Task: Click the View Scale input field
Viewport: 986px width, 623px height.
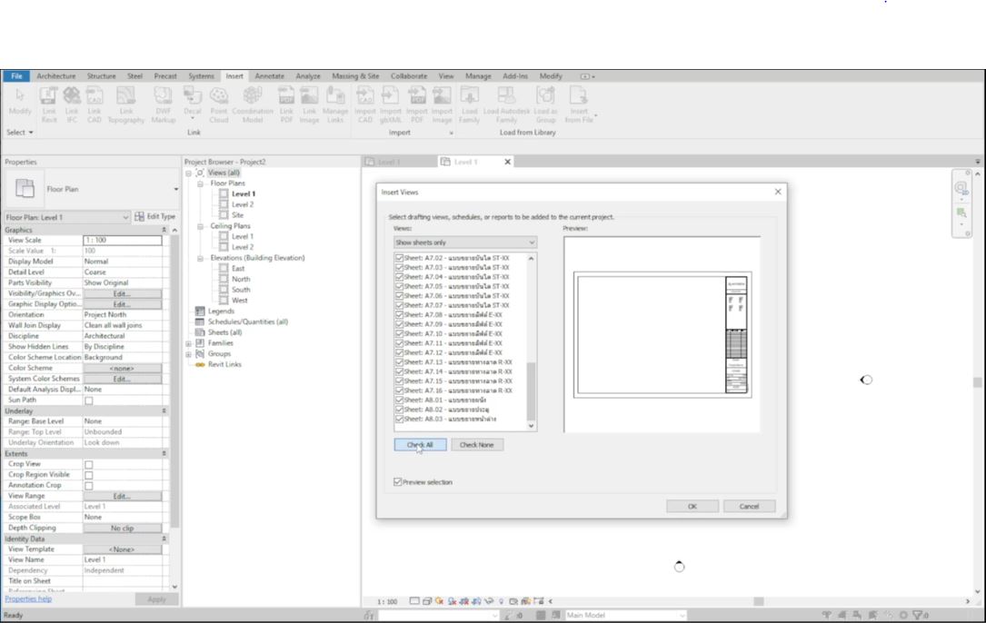Action: (x=122, y=240)
